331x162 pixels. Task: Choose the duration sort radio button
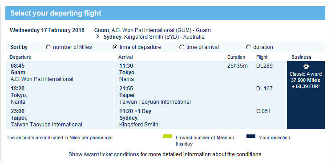(x=248, y=47)
